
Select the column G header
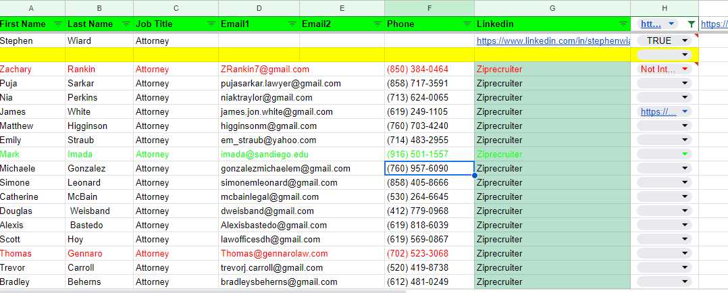552,8
